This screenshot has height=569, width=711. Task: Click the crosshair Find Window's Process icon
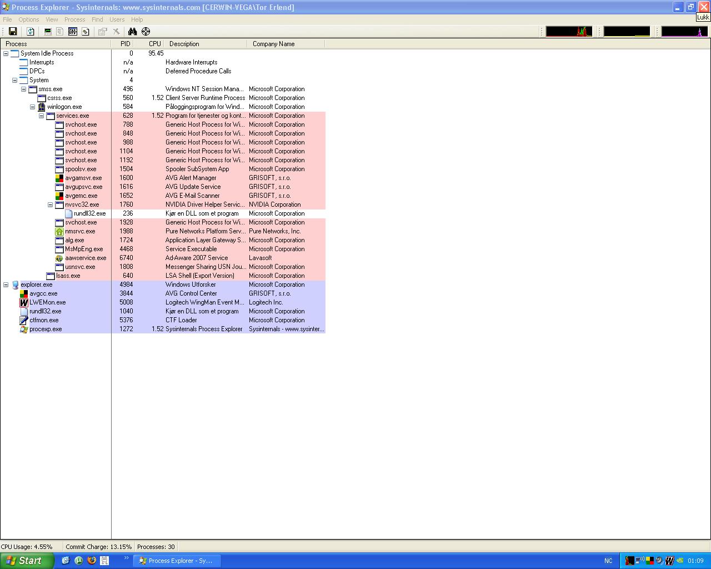tap(146, 32)
